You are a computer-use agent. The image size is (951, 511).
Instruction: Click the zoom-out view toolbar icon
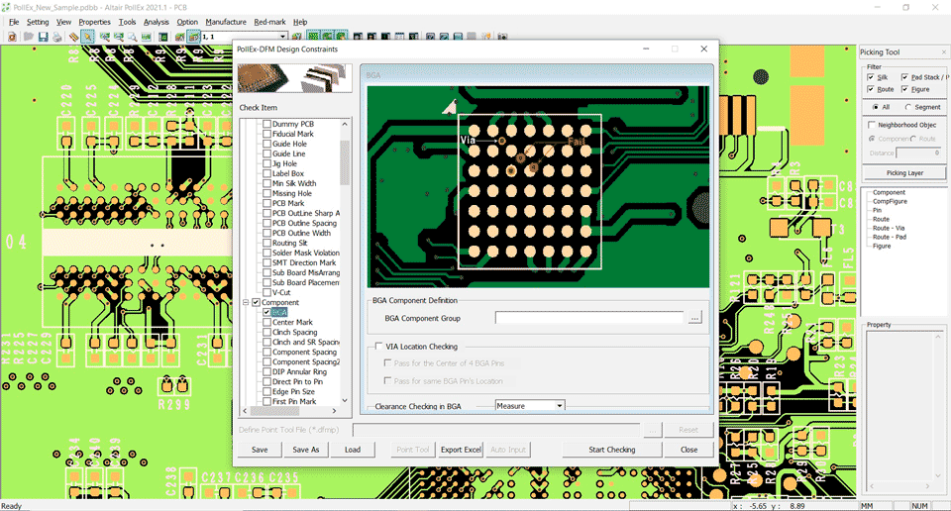[118, 37]
